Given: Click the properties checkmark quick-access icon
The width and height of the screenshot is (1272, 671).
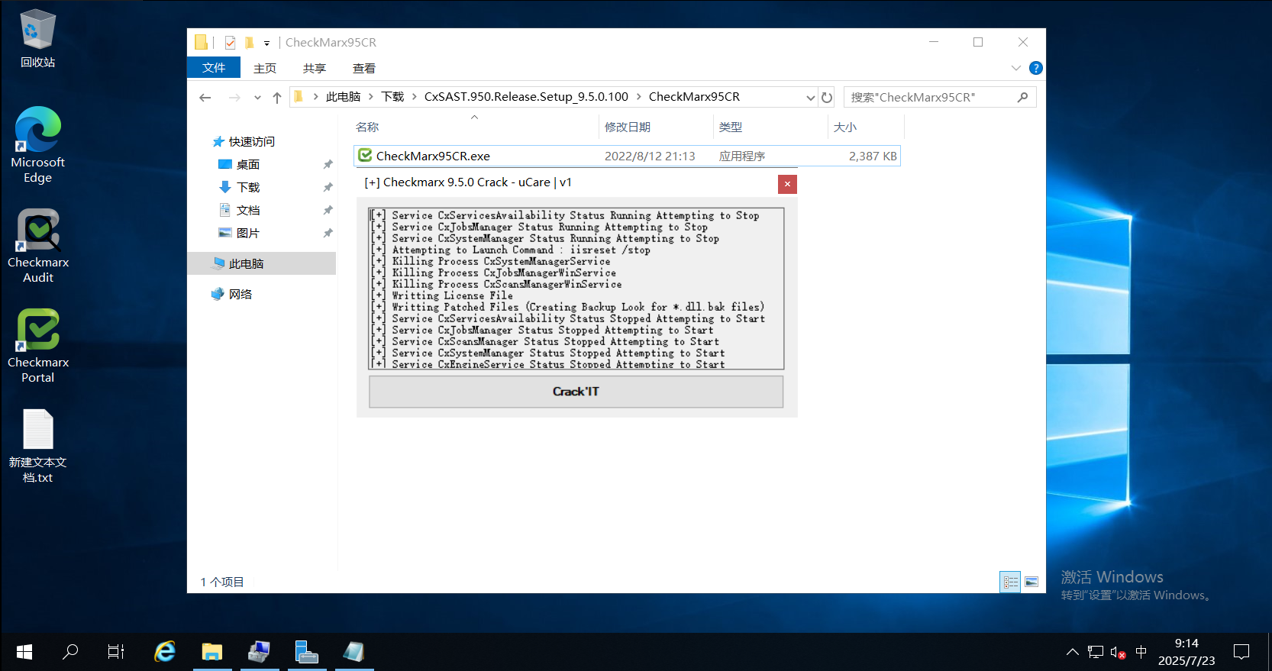Looking at the screenshot, I should [x=230, y=43].
